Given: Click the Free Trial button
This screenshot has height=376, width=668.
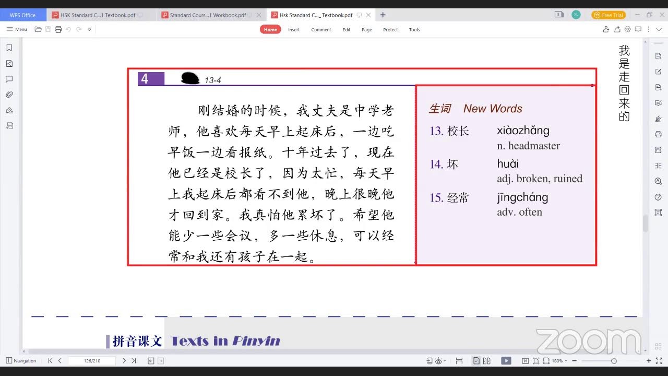Looking at the screenshot, I should pos(609,15).
